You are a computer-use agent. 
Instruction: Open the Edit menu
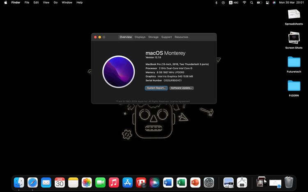36,2
